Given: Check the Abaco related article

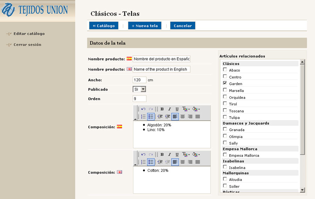Looking at the screenshot, I should point(225,69).
